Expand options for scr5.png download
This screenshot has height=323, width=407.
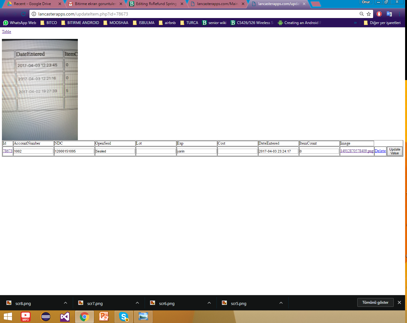(281, 303)
